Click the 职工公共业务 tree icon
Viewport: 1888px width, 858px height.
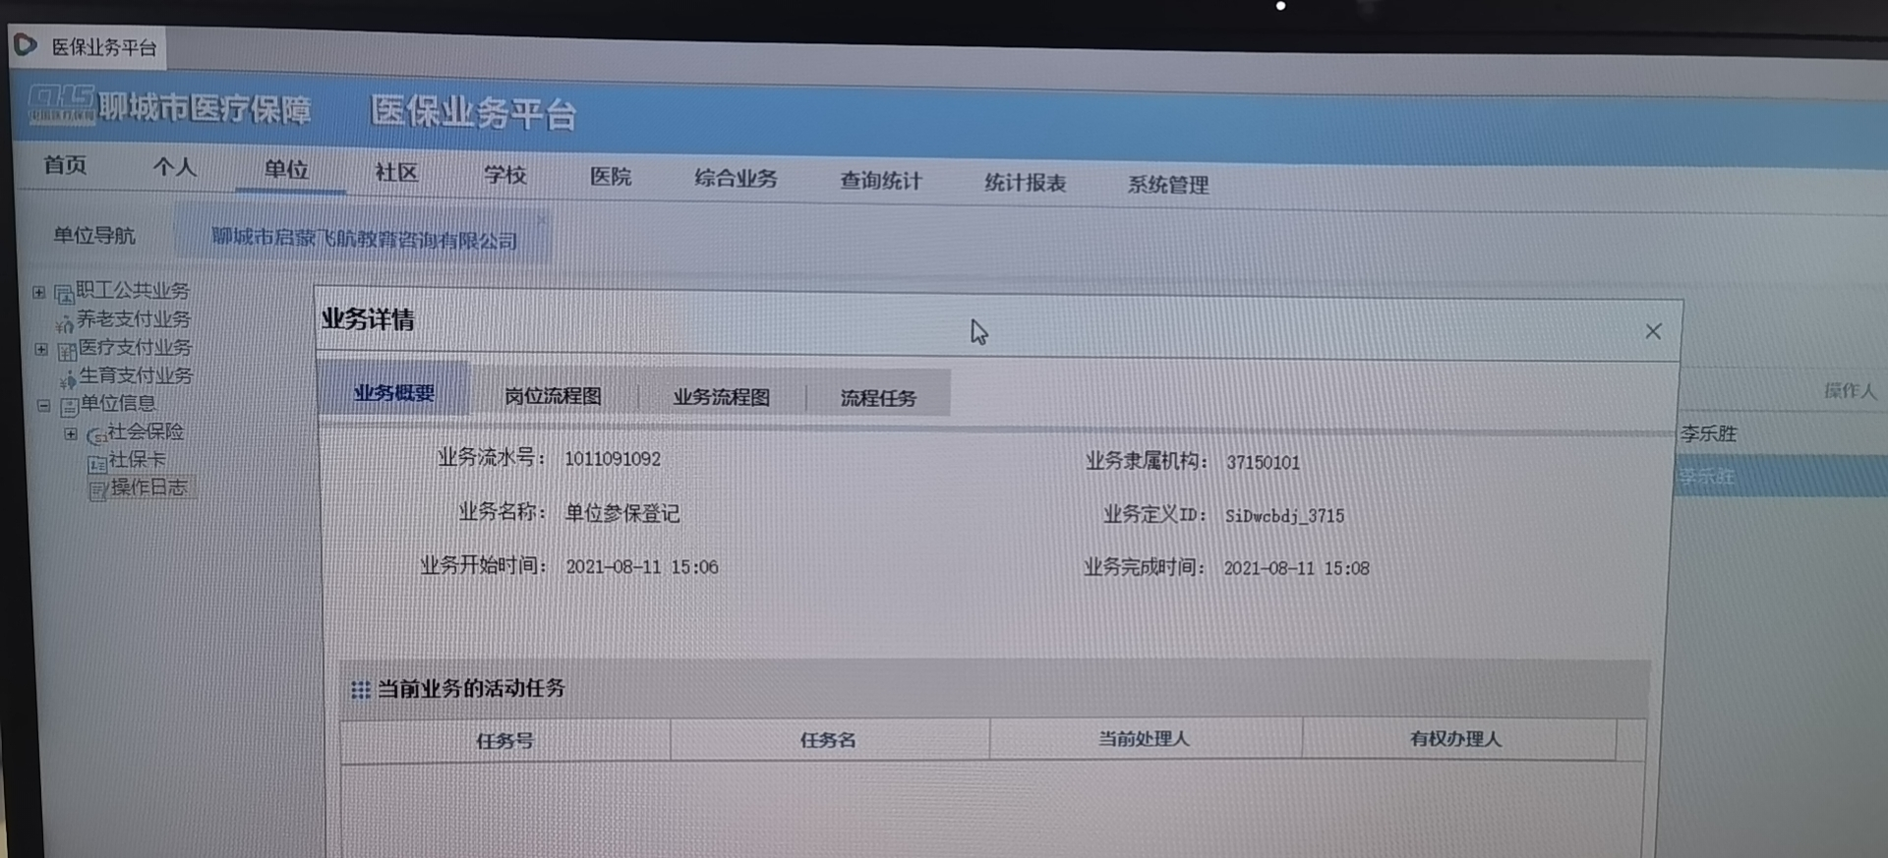tap(64, 294)
